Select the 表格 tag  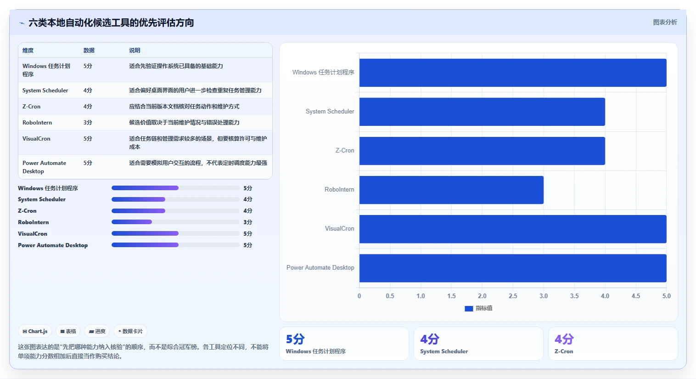pos(68,331)
